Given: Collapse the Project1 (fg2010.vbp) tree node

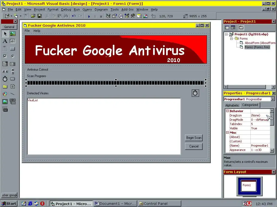Looking at the screenshot, I should [226, 34].
